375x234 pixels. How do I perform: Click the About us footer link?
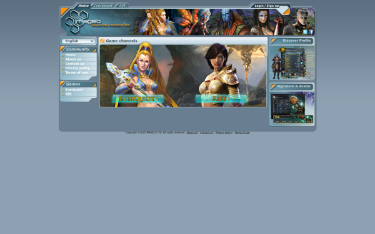[x=192, y=133]
